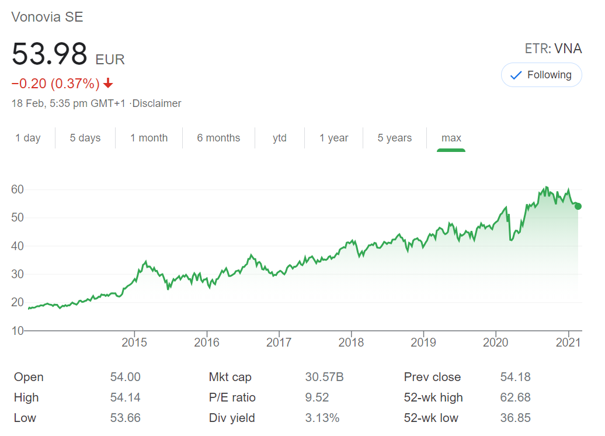
Task: Switch to the 1 month tab
Action: pyautogui.click(x=149, y=138)
